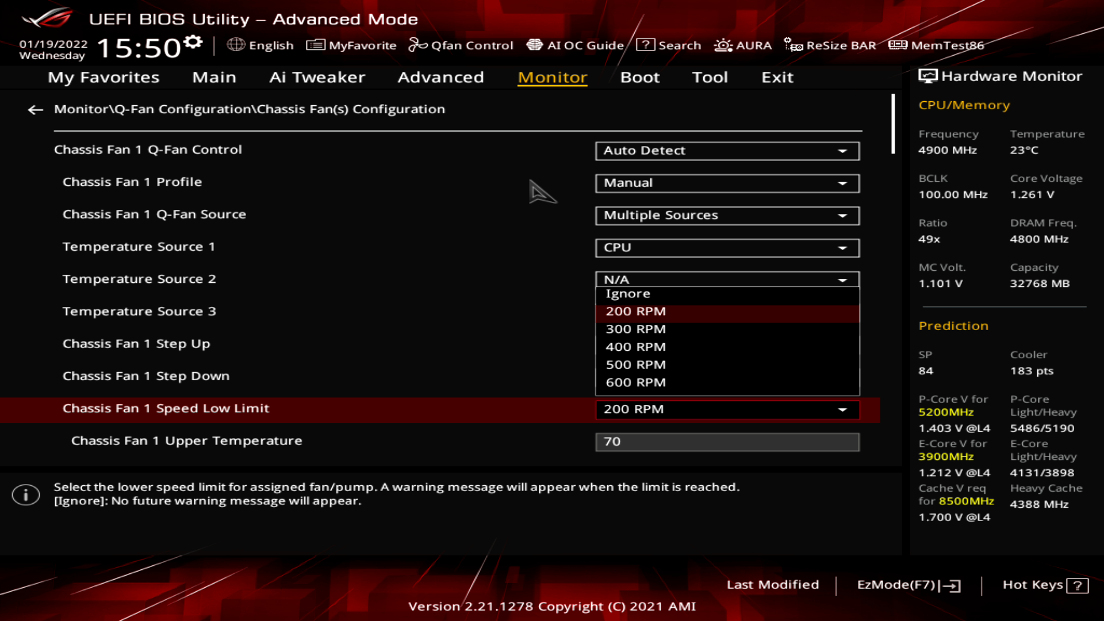
Task: Select Ignore from the dropdown list
Action: pos(727,294)
